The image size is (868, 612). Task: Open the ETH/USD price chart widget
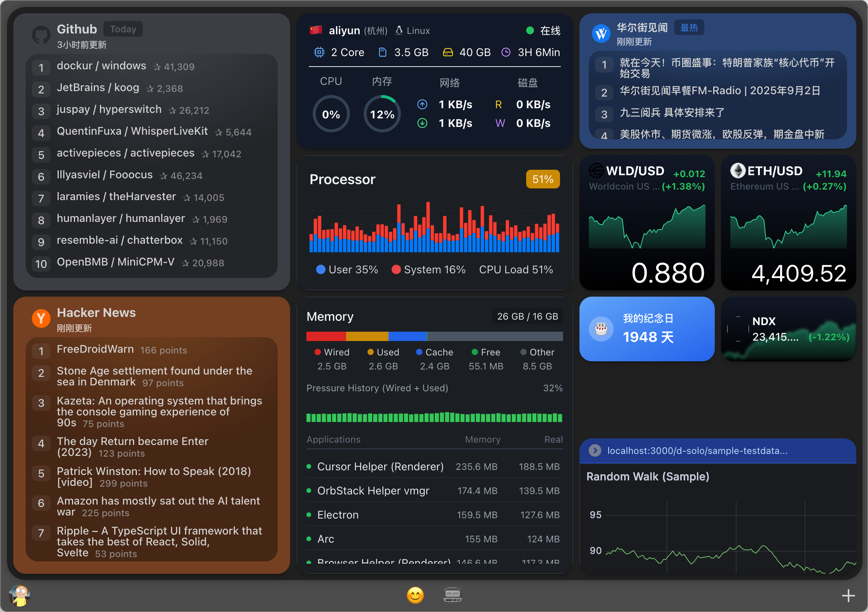coord(789,223)
